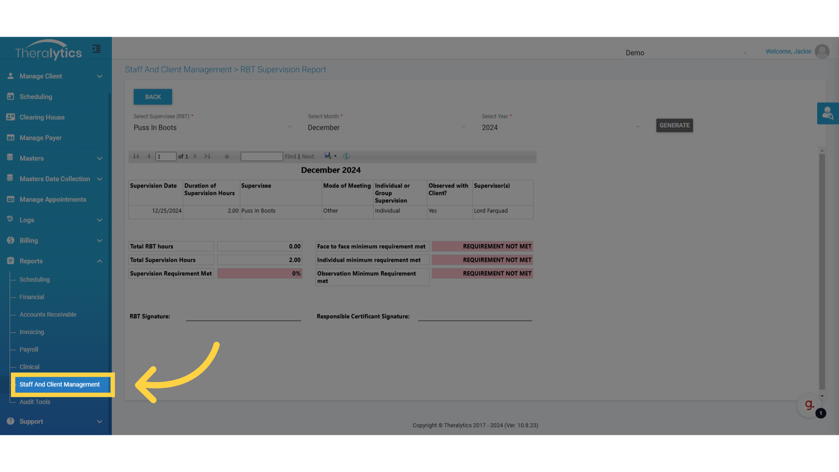Click the user avatar next to Welcome, Jackie
This screenshot has width=839, height=472.
[822, 52]
